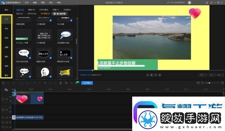Stop the preview playback
The image size is (225, 131).
[x=160, y=75]
